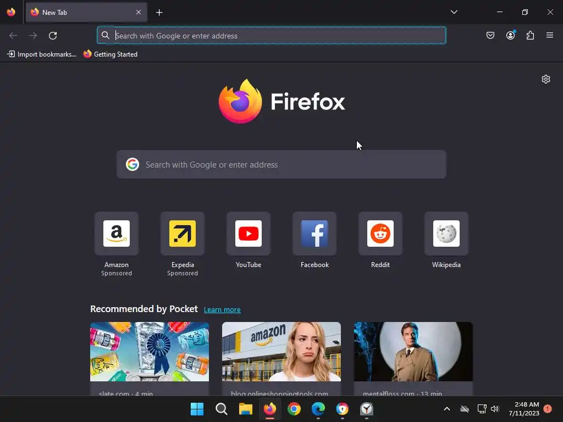Viewport: 563px width, 422px height.
Task: Open a new tab with the plus button
Action: [159, 13]
